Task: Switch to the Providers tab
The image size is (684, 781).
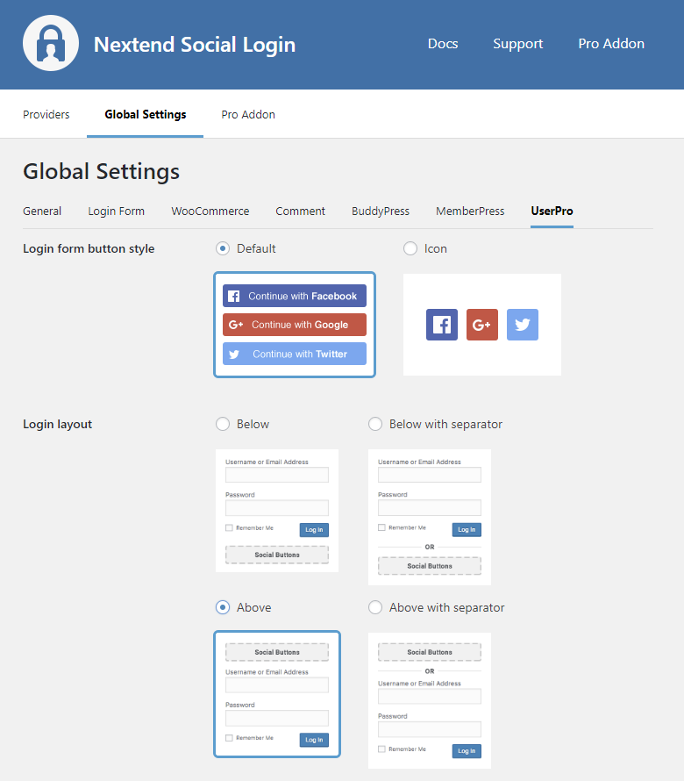Action: click(46, 114)
